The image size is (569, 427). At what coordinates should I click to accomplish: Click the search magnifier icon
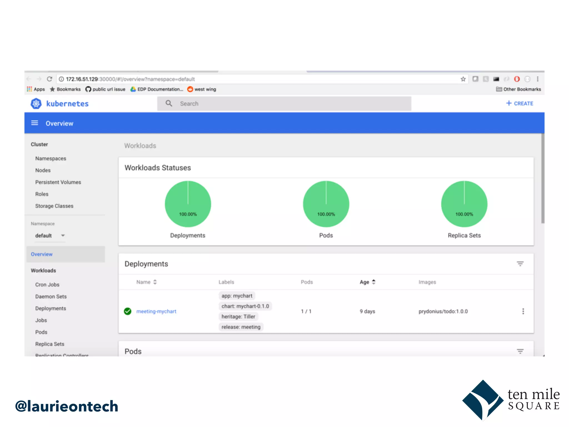(x=169, y=103)
